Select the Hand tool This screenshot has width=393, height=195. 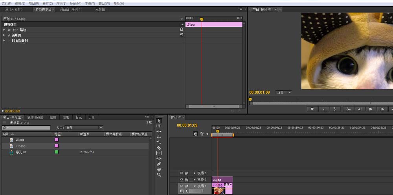coord(159,169)
